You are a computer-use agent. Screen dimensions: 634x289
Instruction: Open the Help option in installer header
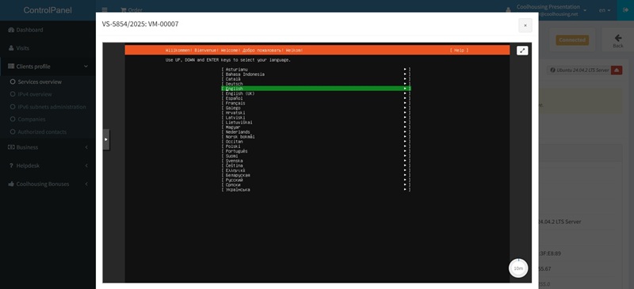click(459, 50)
